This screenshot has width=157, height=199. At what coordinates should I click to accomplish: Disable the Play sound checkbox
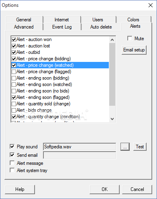12,146
